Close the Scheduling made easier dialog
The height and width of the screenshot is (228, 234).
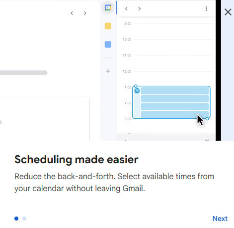[x=228, y=12]
